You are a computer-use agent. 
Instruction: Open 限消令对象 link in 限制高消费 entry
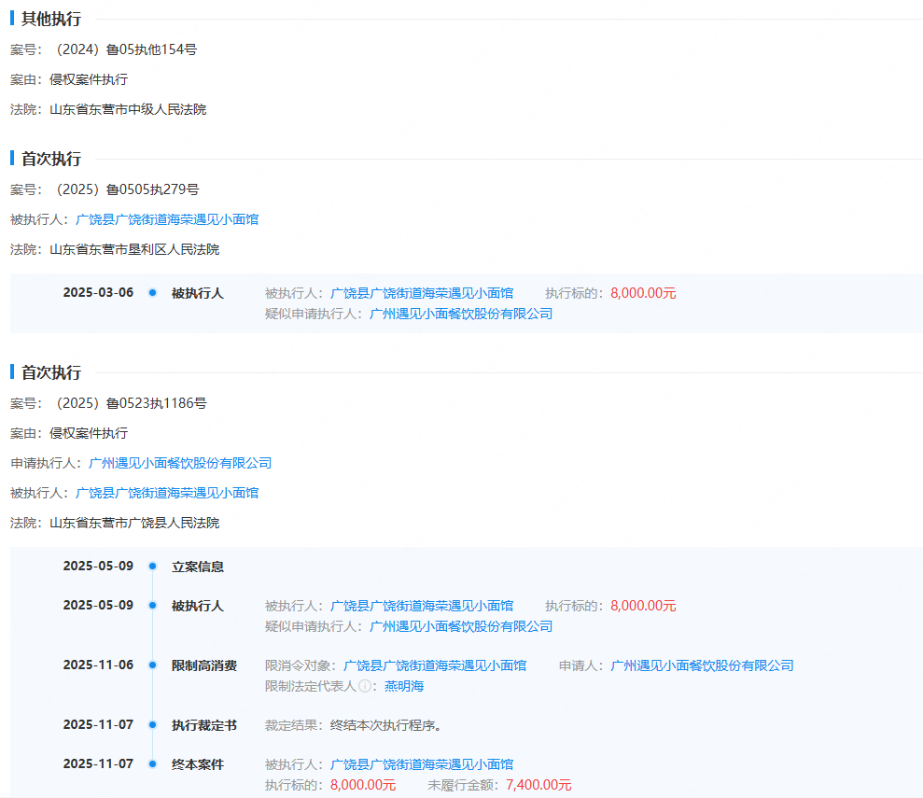click(435, 665)
